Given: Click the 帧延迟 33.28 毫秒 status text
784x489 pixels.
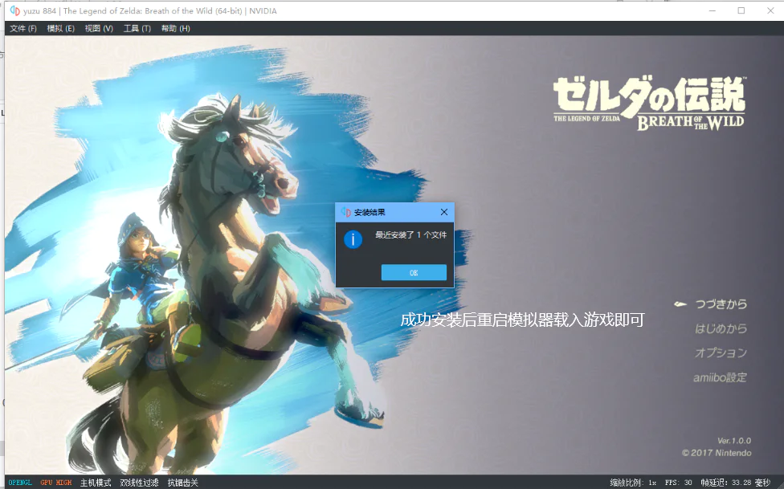Looking at the screenshot, I should (736, 483).
